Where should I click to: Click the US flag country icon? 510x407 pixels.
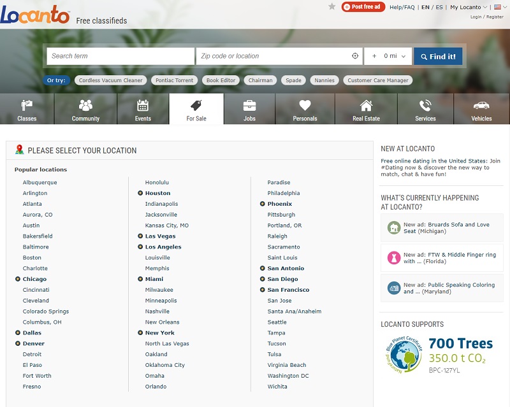point(497,7)
